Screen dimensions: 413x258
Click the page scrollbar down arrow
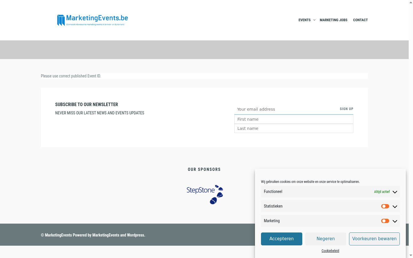coord(411,255)
